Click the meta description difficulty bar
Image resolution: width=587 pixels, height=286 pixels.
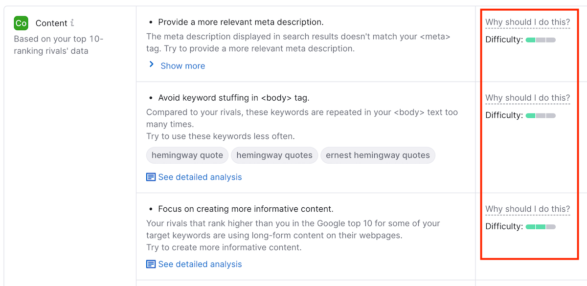[x=541, y=40]
